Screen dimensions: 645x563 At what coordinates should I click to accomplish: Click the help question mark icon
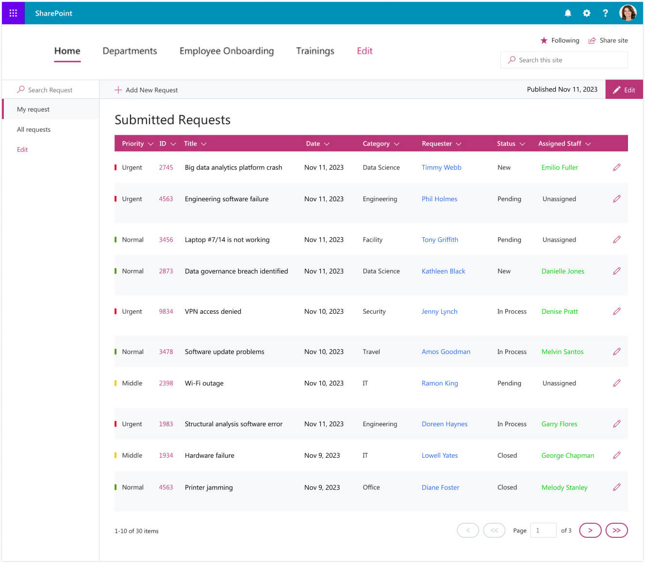pyautogui.click(x=605, y=13)
